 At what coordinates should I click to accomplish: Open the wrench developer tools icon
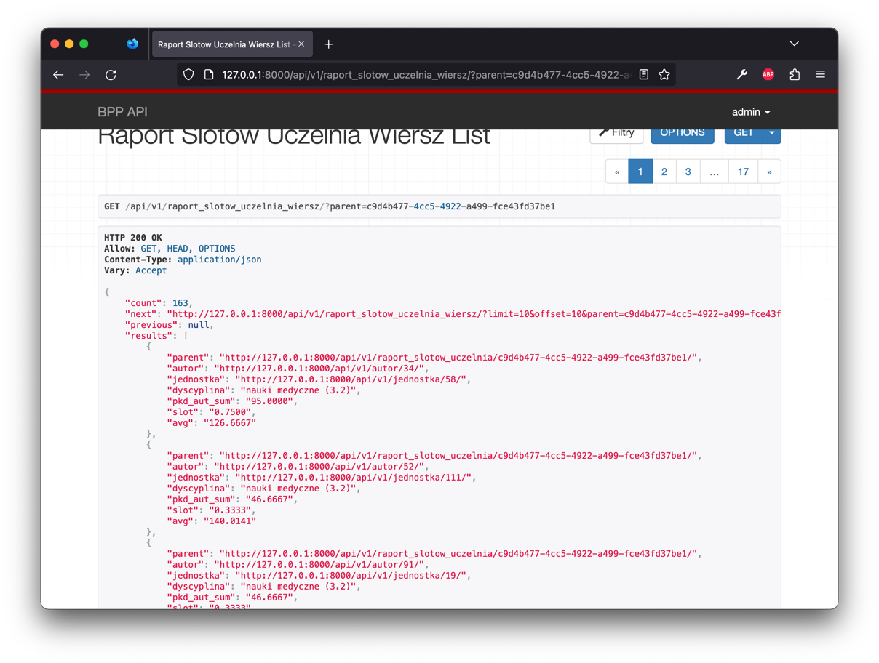tap(741, 74)
